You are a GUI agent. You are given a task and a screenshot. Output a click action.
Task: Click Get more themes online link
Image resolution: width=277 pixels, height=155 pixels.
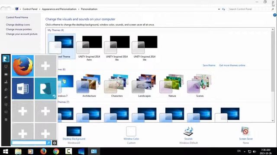(x=232, y=65)
